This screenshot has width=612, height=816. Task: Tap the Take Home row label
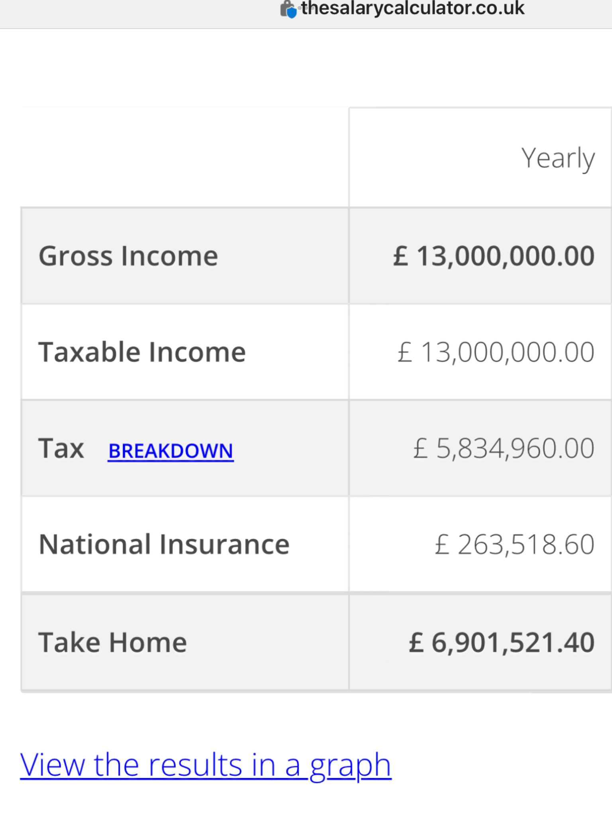(112, 642)
